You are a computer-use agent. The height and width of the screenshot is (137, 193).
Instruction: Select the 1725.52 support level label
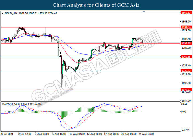click(x=186, y=71)
